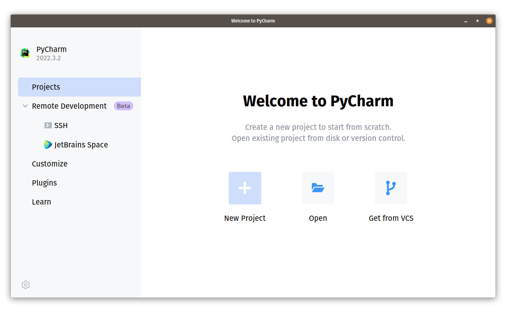Minimize the Welcome to PyCharm window

coord(466,21)
